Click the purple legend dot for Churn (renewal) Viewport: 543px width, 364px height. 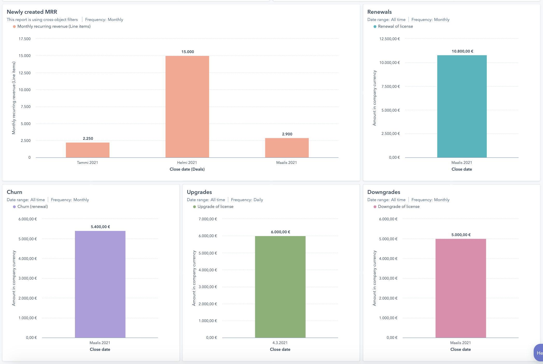coord(14,207)
